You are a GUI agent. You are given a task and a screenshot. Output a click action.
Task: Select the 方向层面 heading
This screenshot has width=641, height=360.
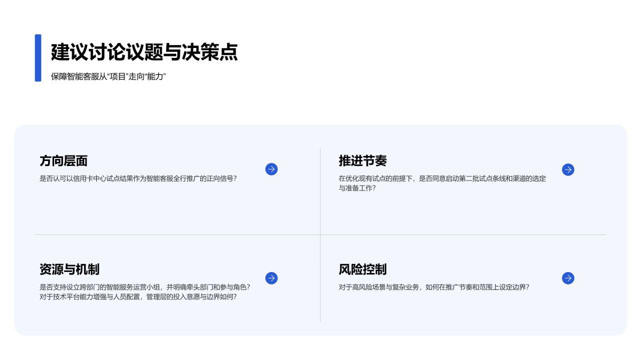64,161
